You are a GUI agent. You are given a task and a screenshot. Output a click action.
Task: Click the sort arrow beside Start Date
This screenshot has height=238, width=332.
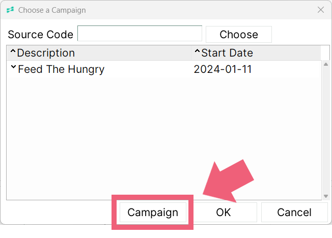click(x=197, y=51)
